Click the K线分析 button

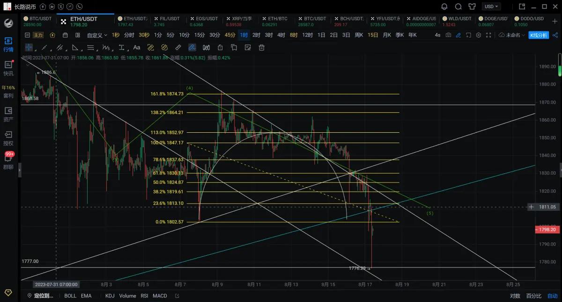coord(539,35)
